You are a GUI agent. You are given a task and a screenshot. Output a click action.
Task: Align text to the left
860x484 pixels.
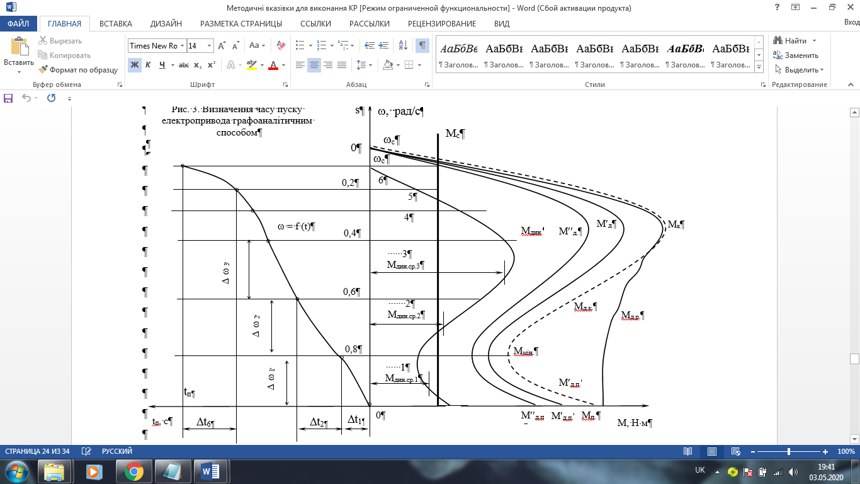[x=300, y=65]
